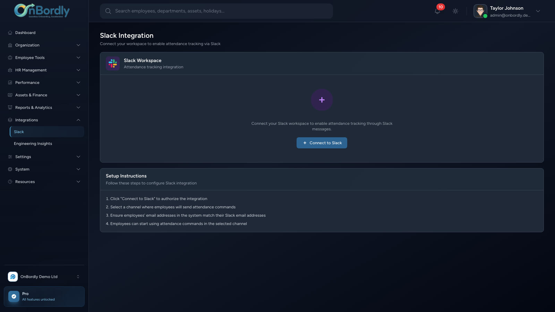Click step 3 about email addresses
Screen dimensions: 555x312
click(x=186, y=215)
